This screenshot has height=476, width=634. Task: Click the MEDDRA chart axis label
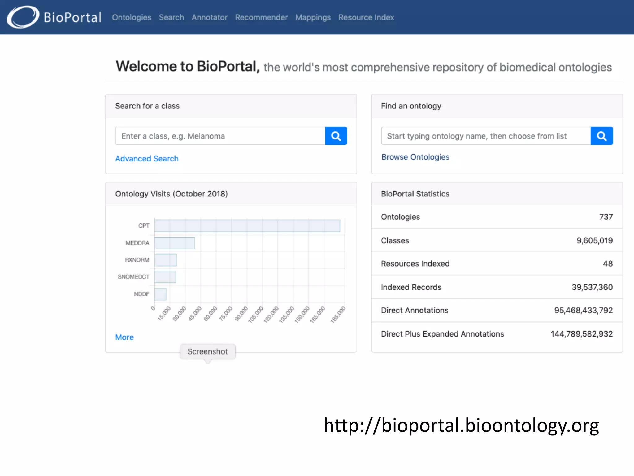(x=137, y=243)
